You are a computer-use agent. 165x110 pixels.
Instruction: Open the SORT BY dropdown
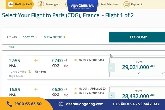coord(30,37)
